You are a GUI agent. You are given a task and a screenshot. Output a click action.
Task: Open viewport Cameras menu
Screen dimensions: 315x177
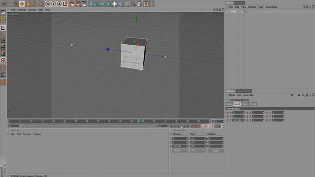(21, 10)
